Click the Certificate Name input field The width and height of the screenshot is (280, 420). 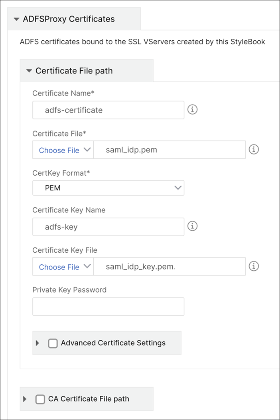[108, 110]
